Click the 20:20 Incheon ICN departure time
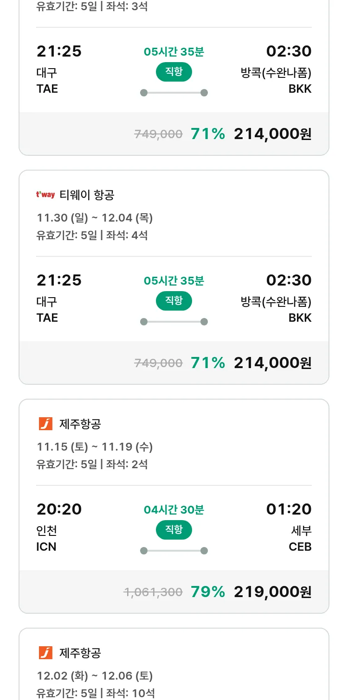Screen dimensions: 348x700 point(59,509)
